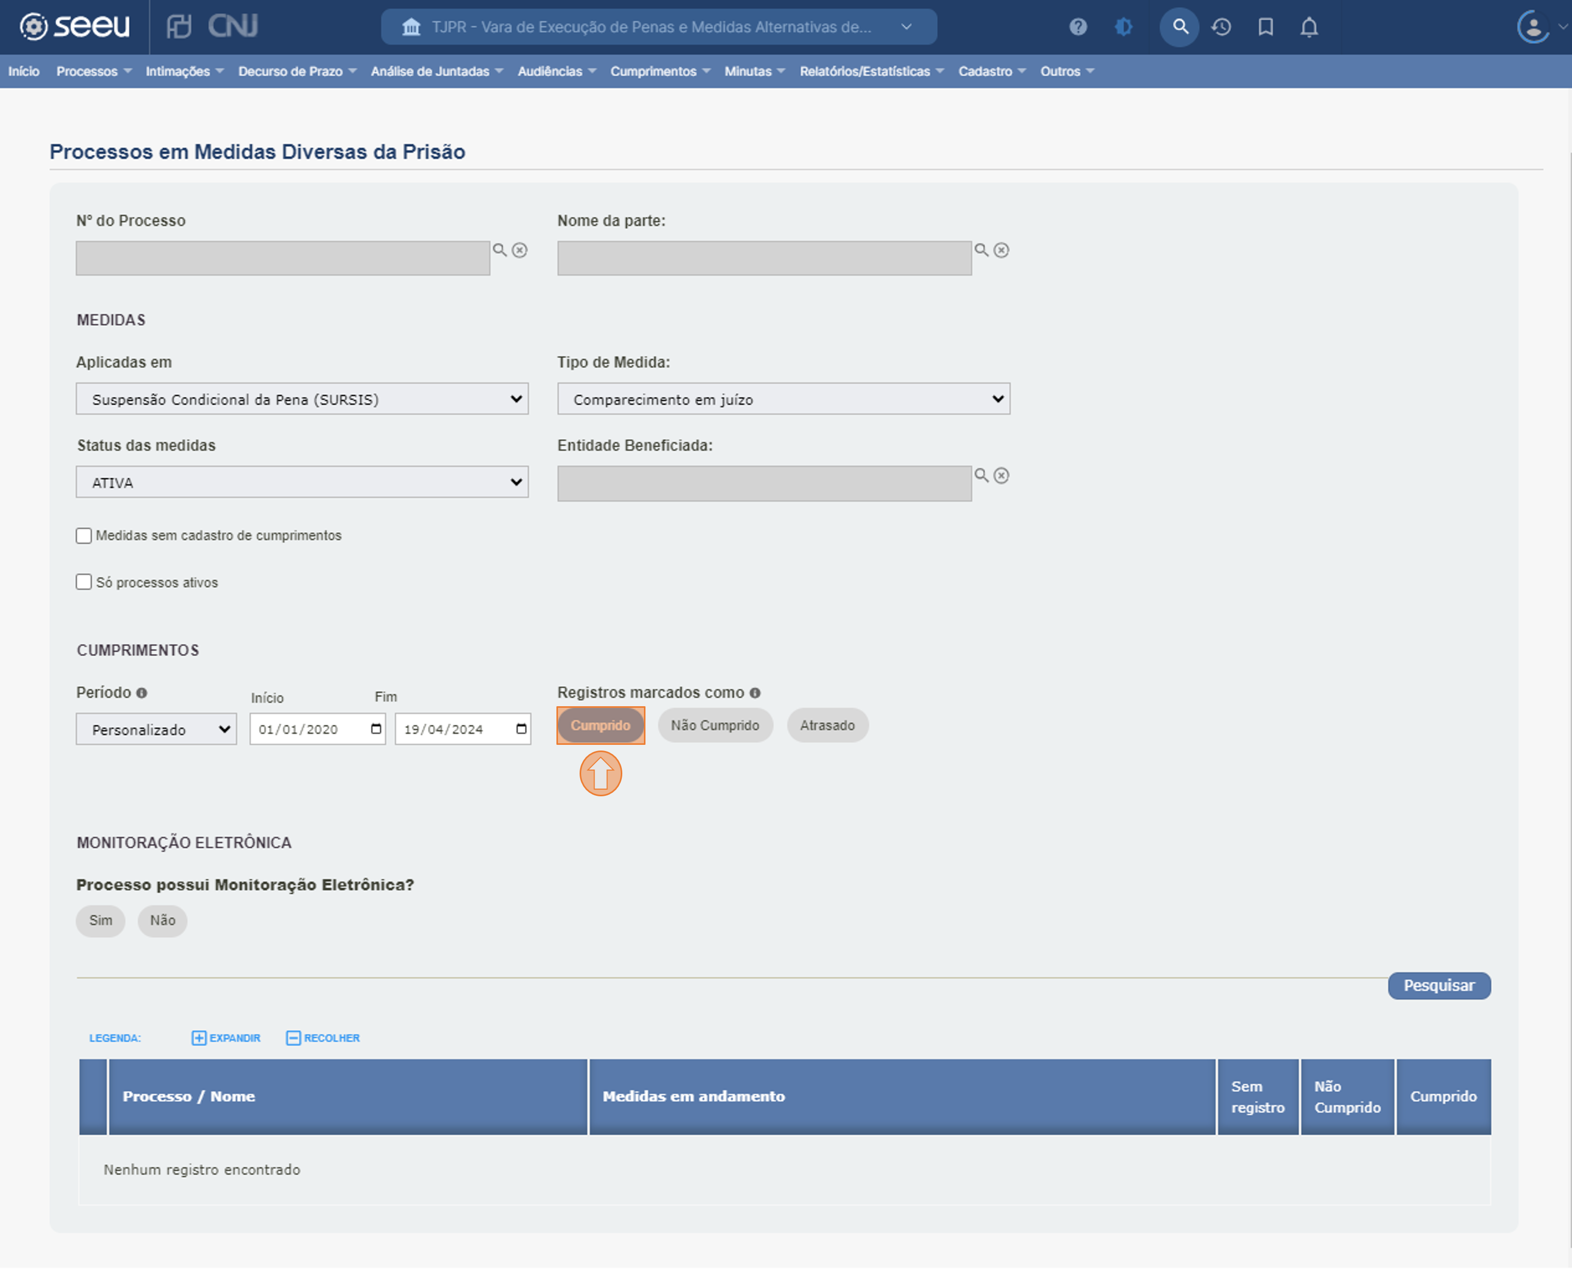The width and height of the screenshot is (1572, 1274).
Task: Select Sim for Monitoração Eletrônica
Action: [100, 920]
